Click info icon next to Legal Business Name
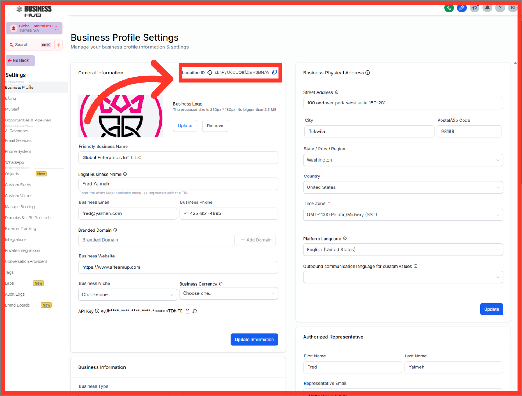522x396 pixels. pyautogui.click(x=125, y=174)
